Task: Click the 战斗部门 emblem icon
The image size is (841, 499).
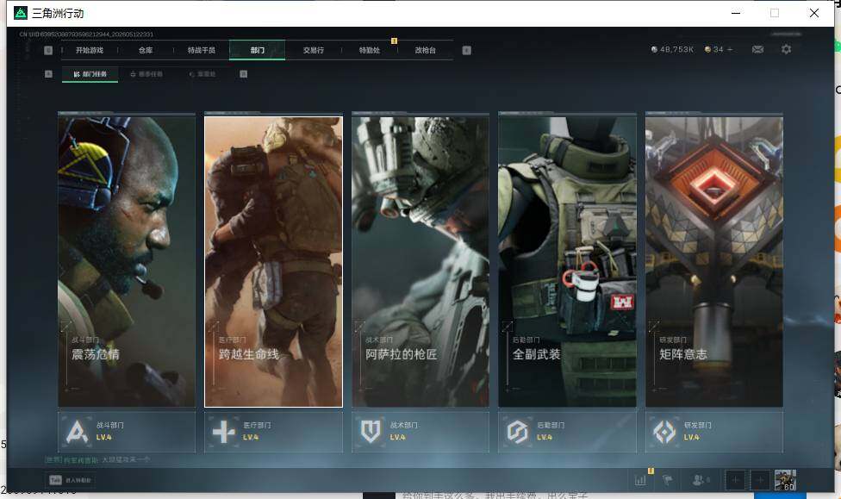Action: coord(77,432)
